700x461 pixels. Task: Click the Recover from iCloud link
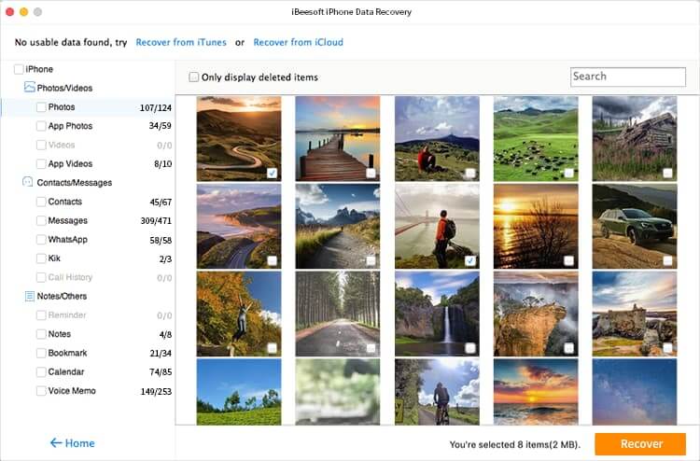point(298,43)
